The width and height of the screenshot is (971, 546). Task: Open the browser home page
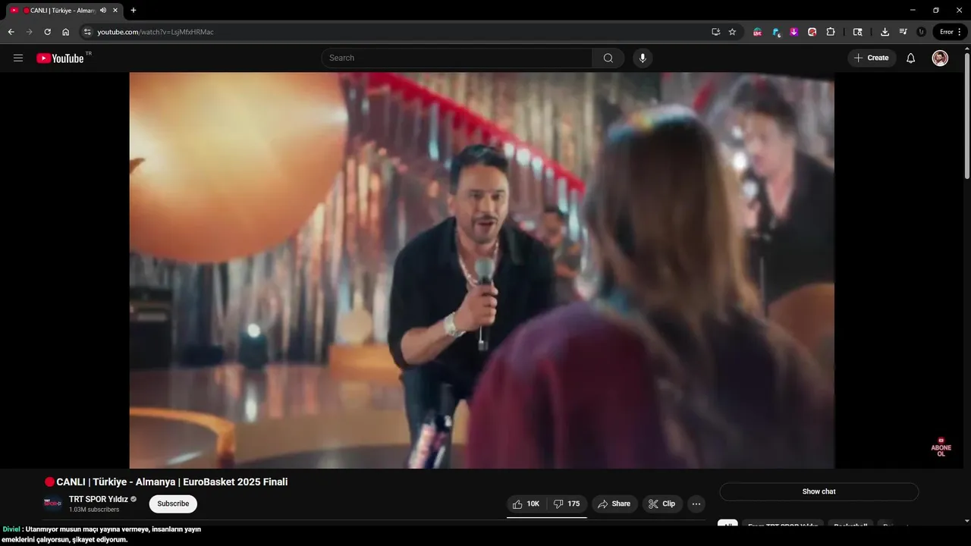[66, 32]
